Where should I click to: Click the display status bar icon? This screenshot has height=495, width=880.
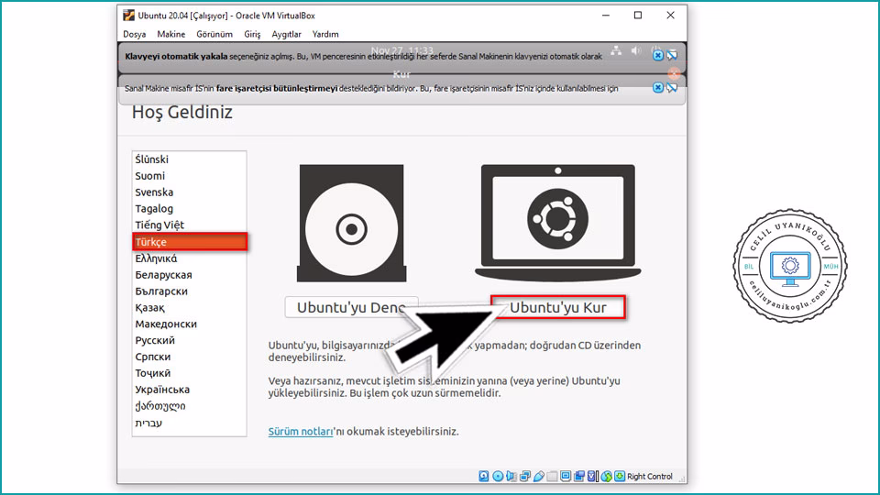[566, 476]
